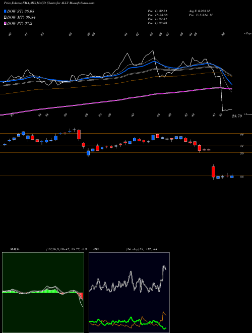Click the large red gap-down candle near 33

(213, 172)
